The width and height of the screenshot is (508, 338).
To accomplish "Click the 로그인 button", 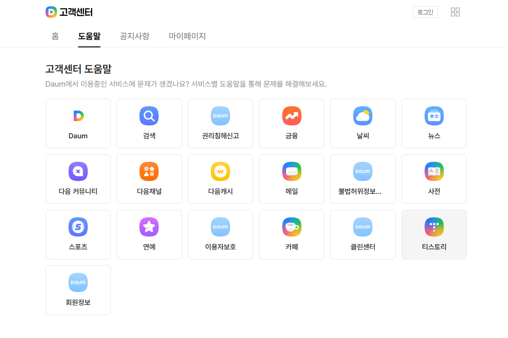I will coord(426,12).
